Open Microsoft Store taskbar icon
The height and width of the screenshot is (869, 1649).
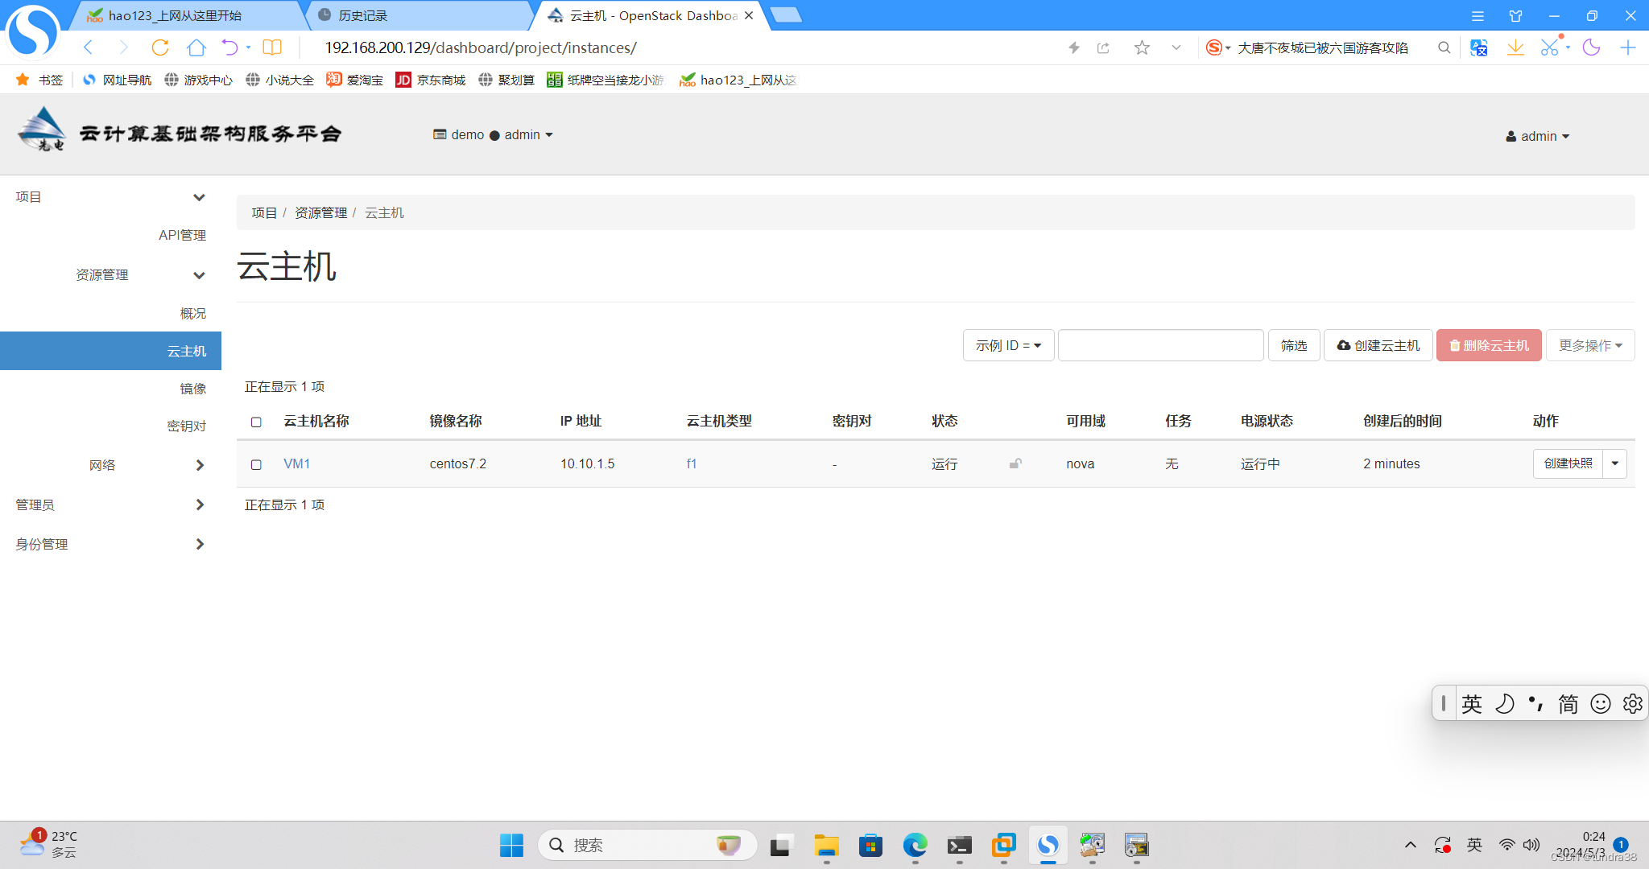[870, 845]
